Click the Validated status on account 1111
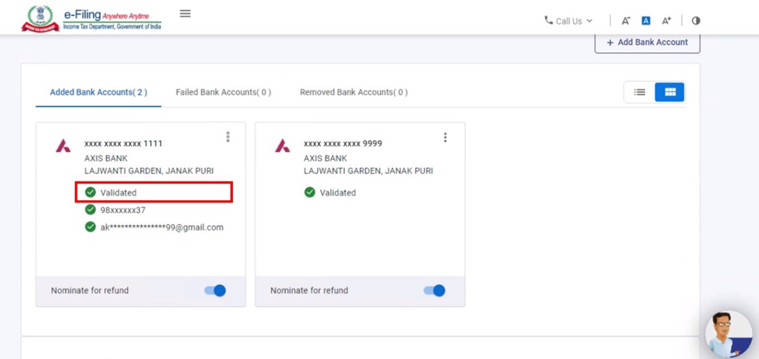Screen dimensions: 759x359 click(118, 193)
